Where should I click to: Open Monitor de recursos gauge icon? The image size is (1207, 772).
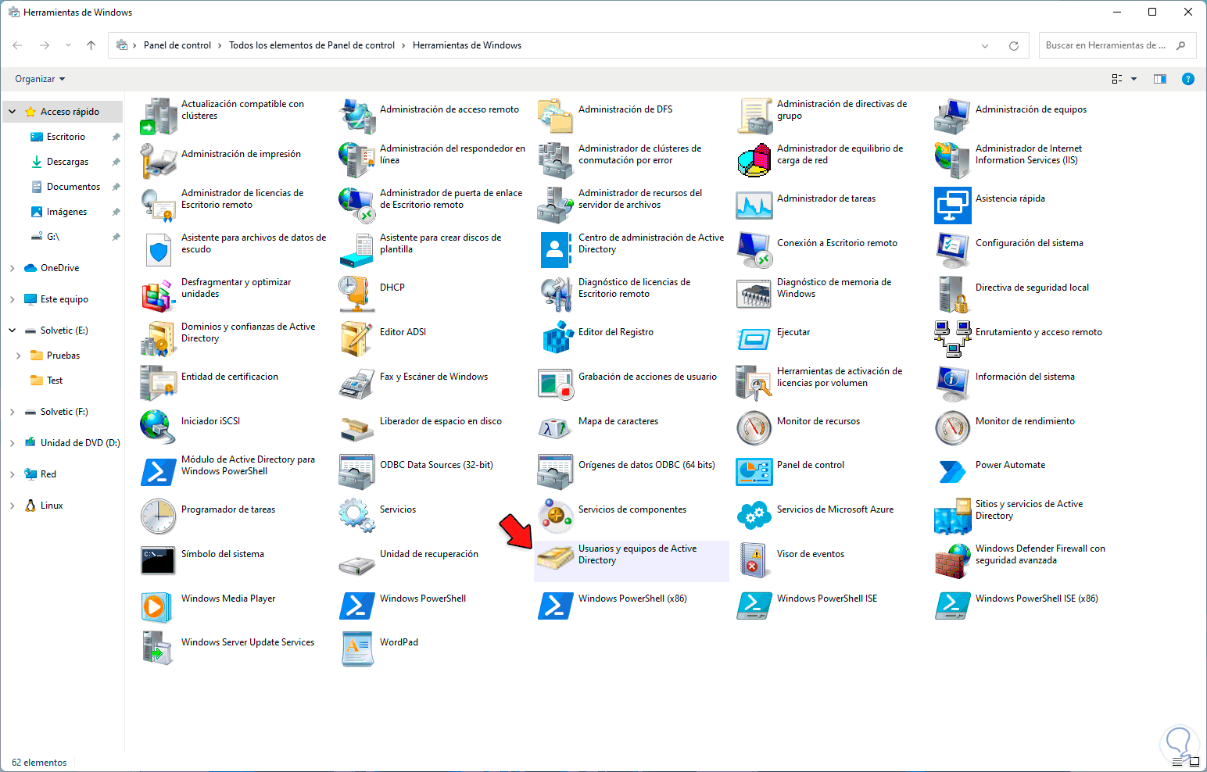(754, 427)
